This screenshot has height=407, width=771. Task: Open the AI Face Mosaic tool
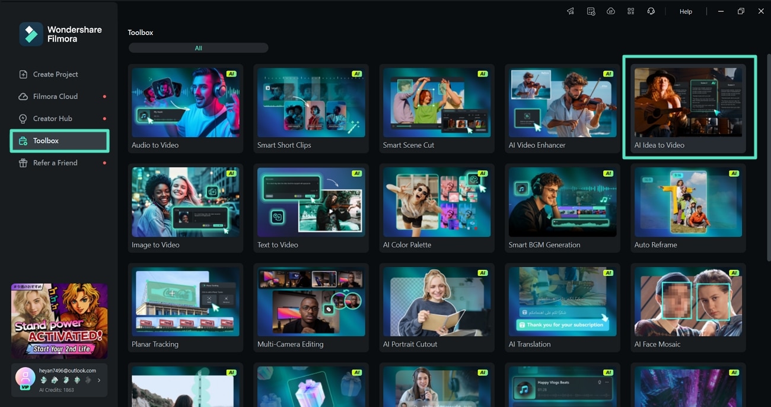688,308
